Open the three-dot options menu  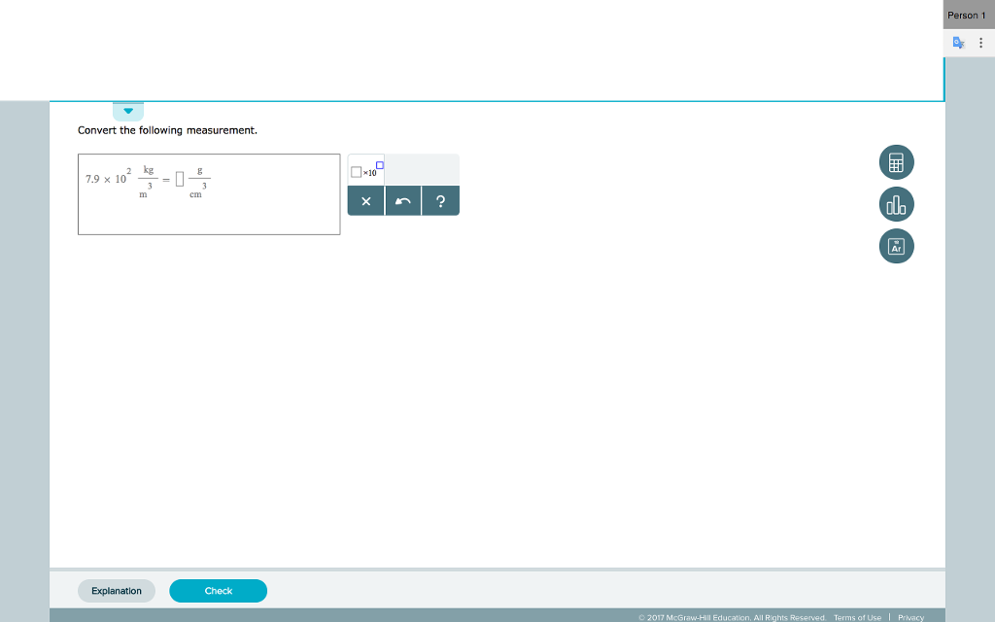point(980,42)
